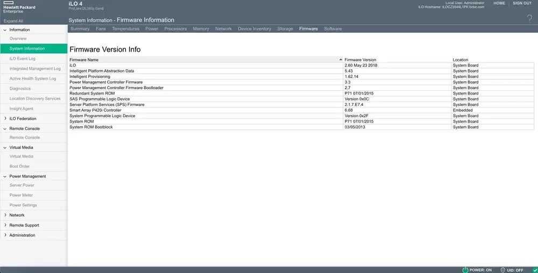Switch to the Storage tab
The height and width of the screenshot is (273, 538).
click(285, 29)
